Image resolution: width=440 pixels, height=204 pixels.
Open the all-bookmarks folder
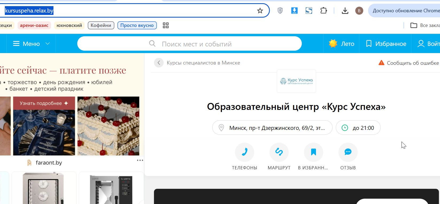point(425,25)
